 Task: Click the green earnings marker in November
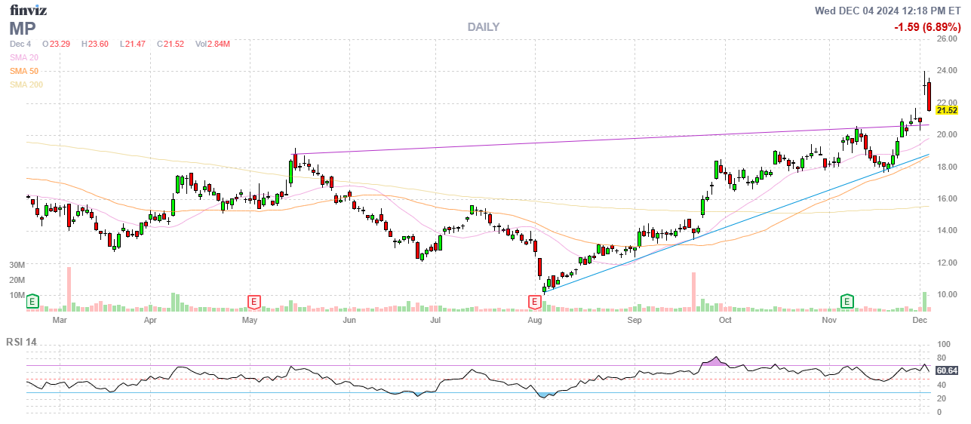(847, 302)
